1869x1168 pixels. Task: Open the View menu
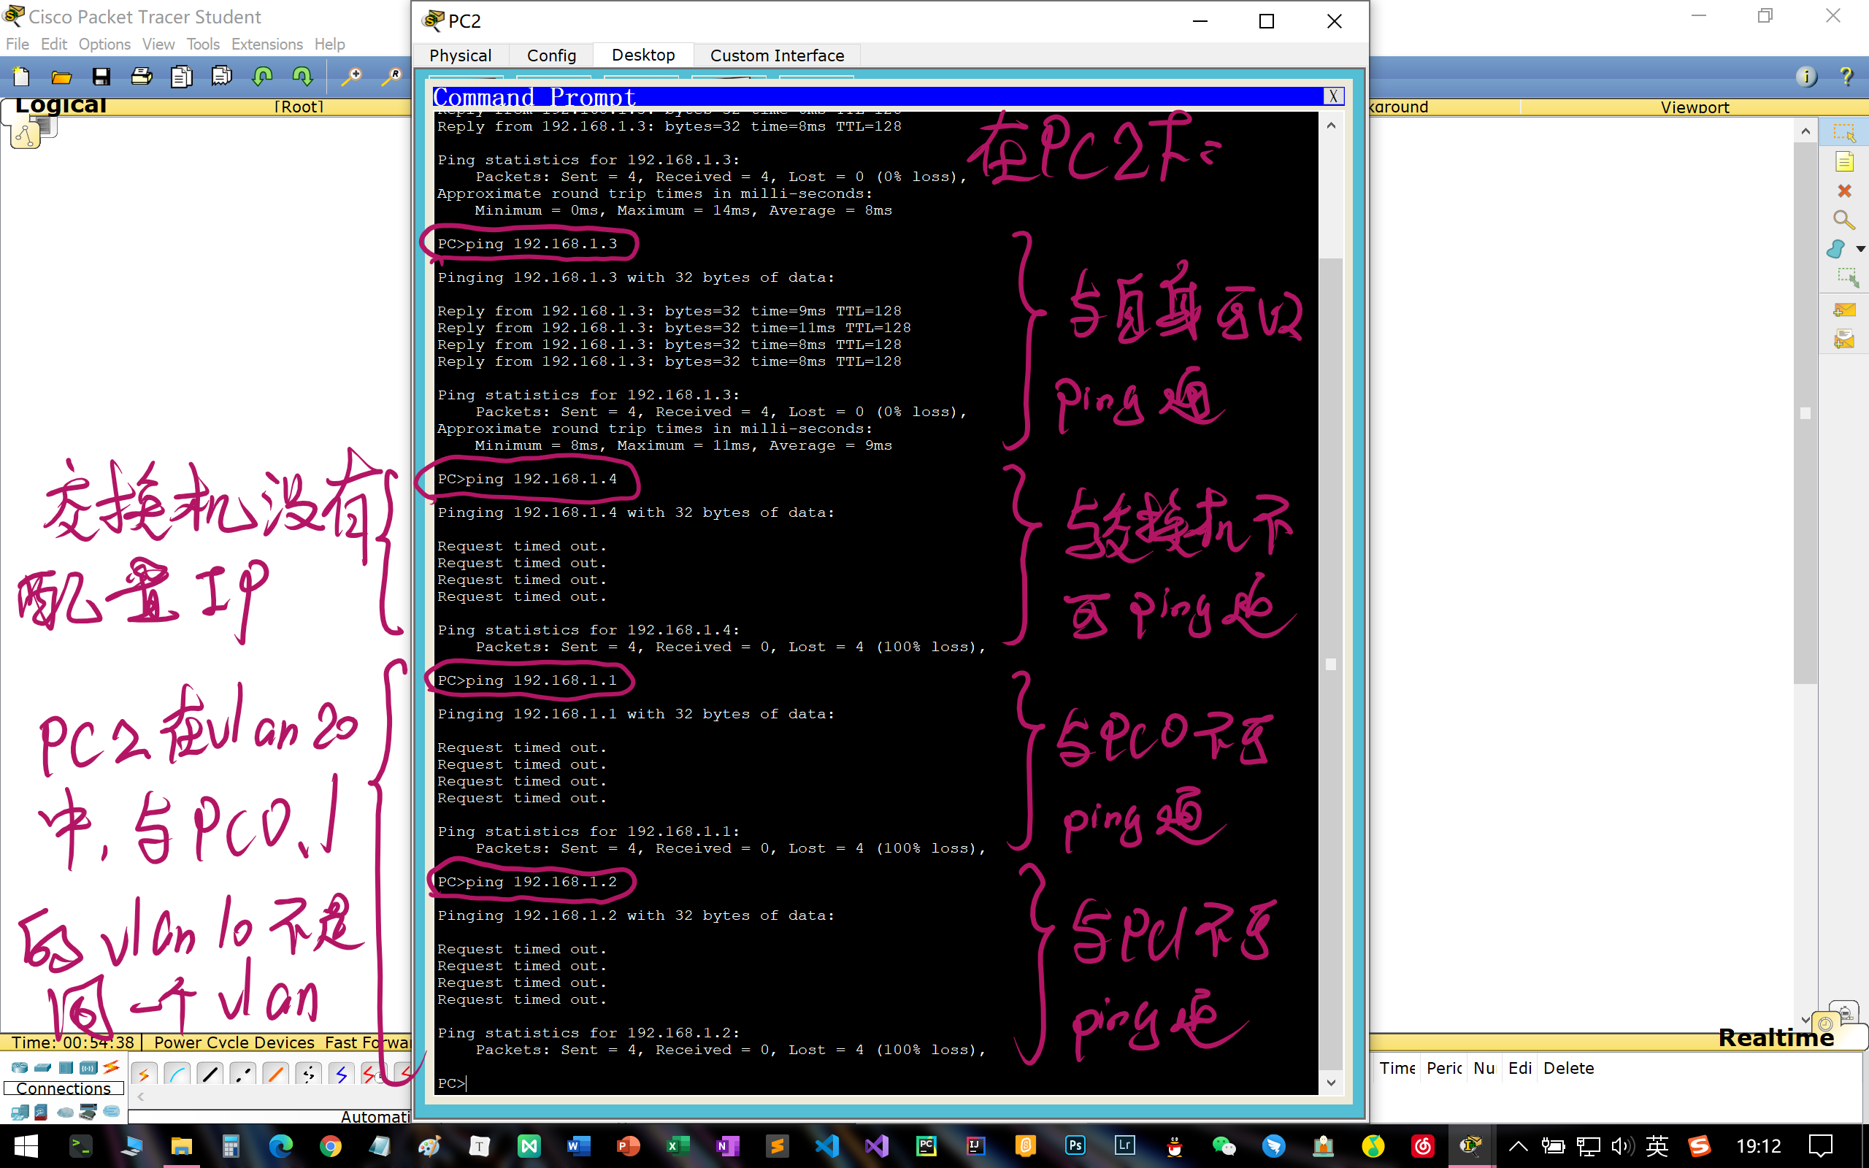pos(158,44)
